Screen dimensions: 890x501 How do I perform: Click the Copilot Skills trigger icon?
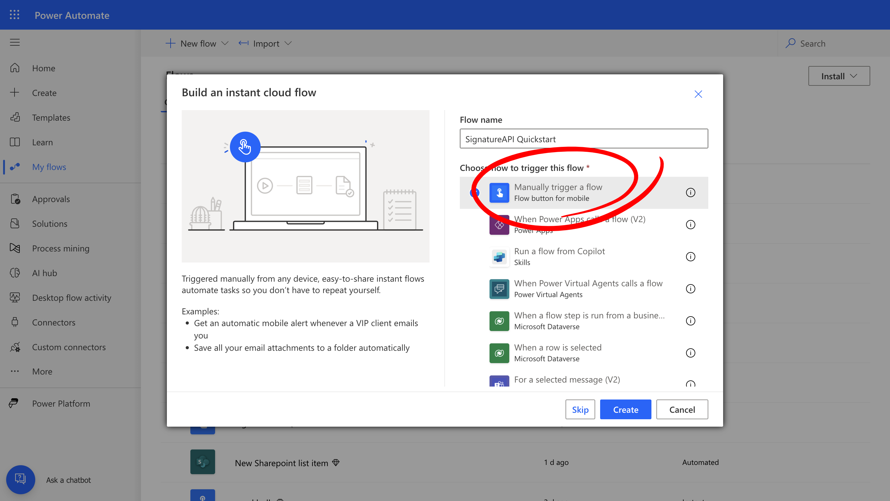coord(499,257)
